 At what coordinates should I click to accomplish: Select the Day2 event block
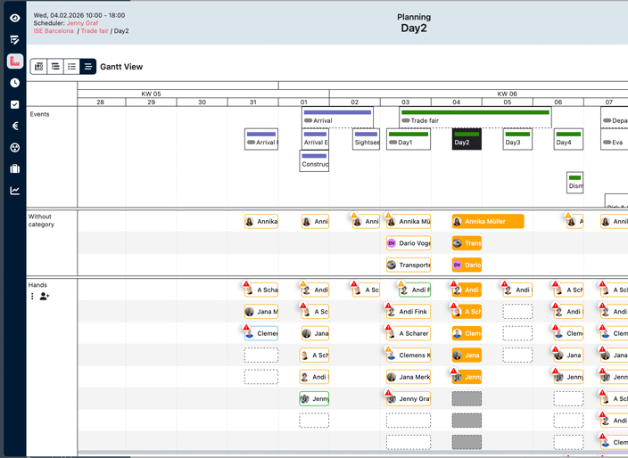click(467, 139)
